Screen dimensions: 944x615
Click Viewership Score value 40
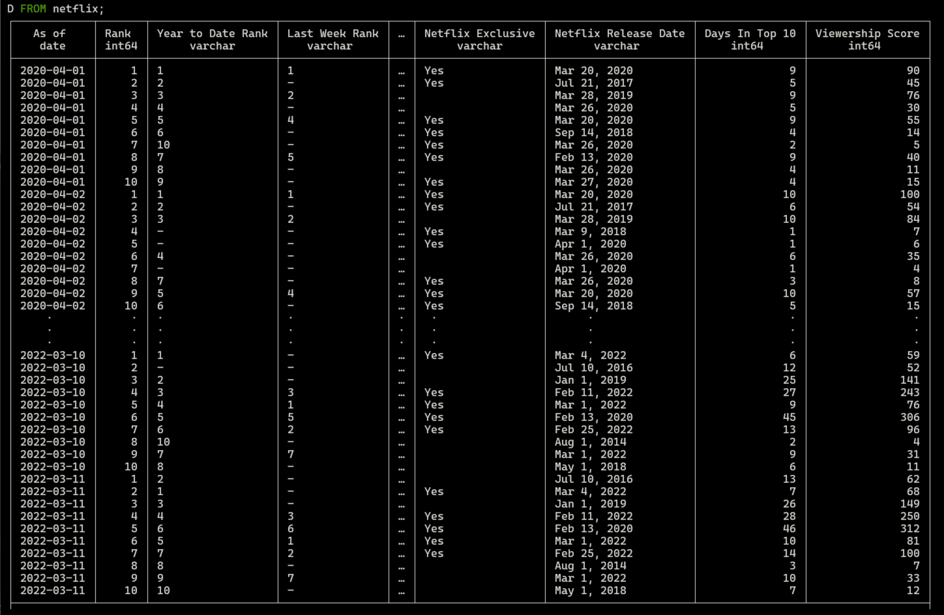(x=913, y=157)
